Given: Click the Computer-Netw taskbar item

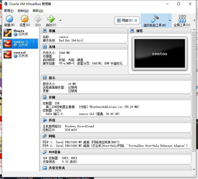Looking at the screenshot, I should coord(78,178).
